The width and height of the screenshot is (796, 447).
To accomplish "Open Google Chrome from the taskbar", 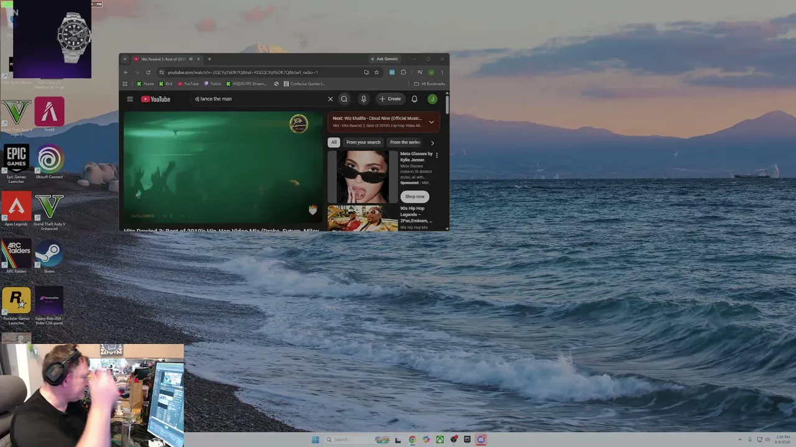I will pos(412,440).
